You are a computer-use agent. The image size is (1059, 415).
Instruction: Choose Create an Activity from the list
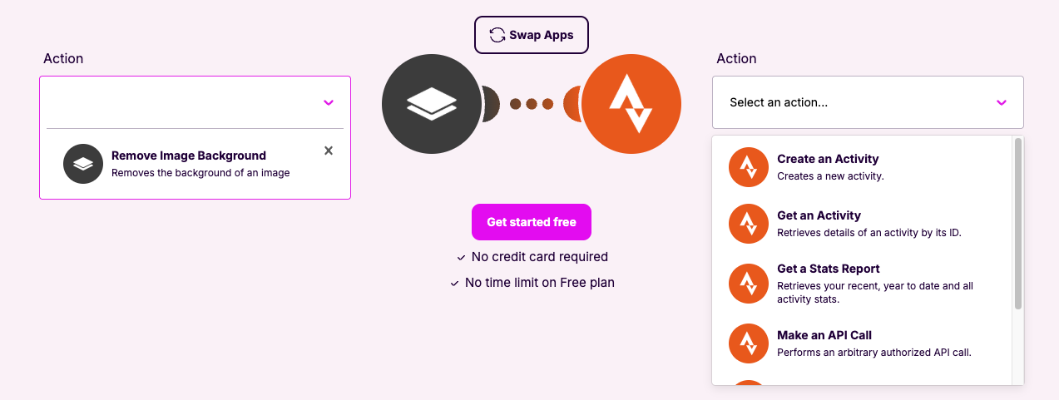tap(828, 159)
